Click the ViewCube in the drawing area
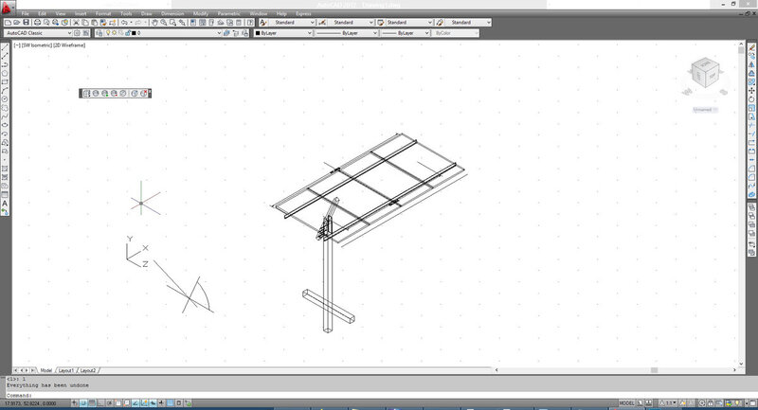 [x=705, y=74]
